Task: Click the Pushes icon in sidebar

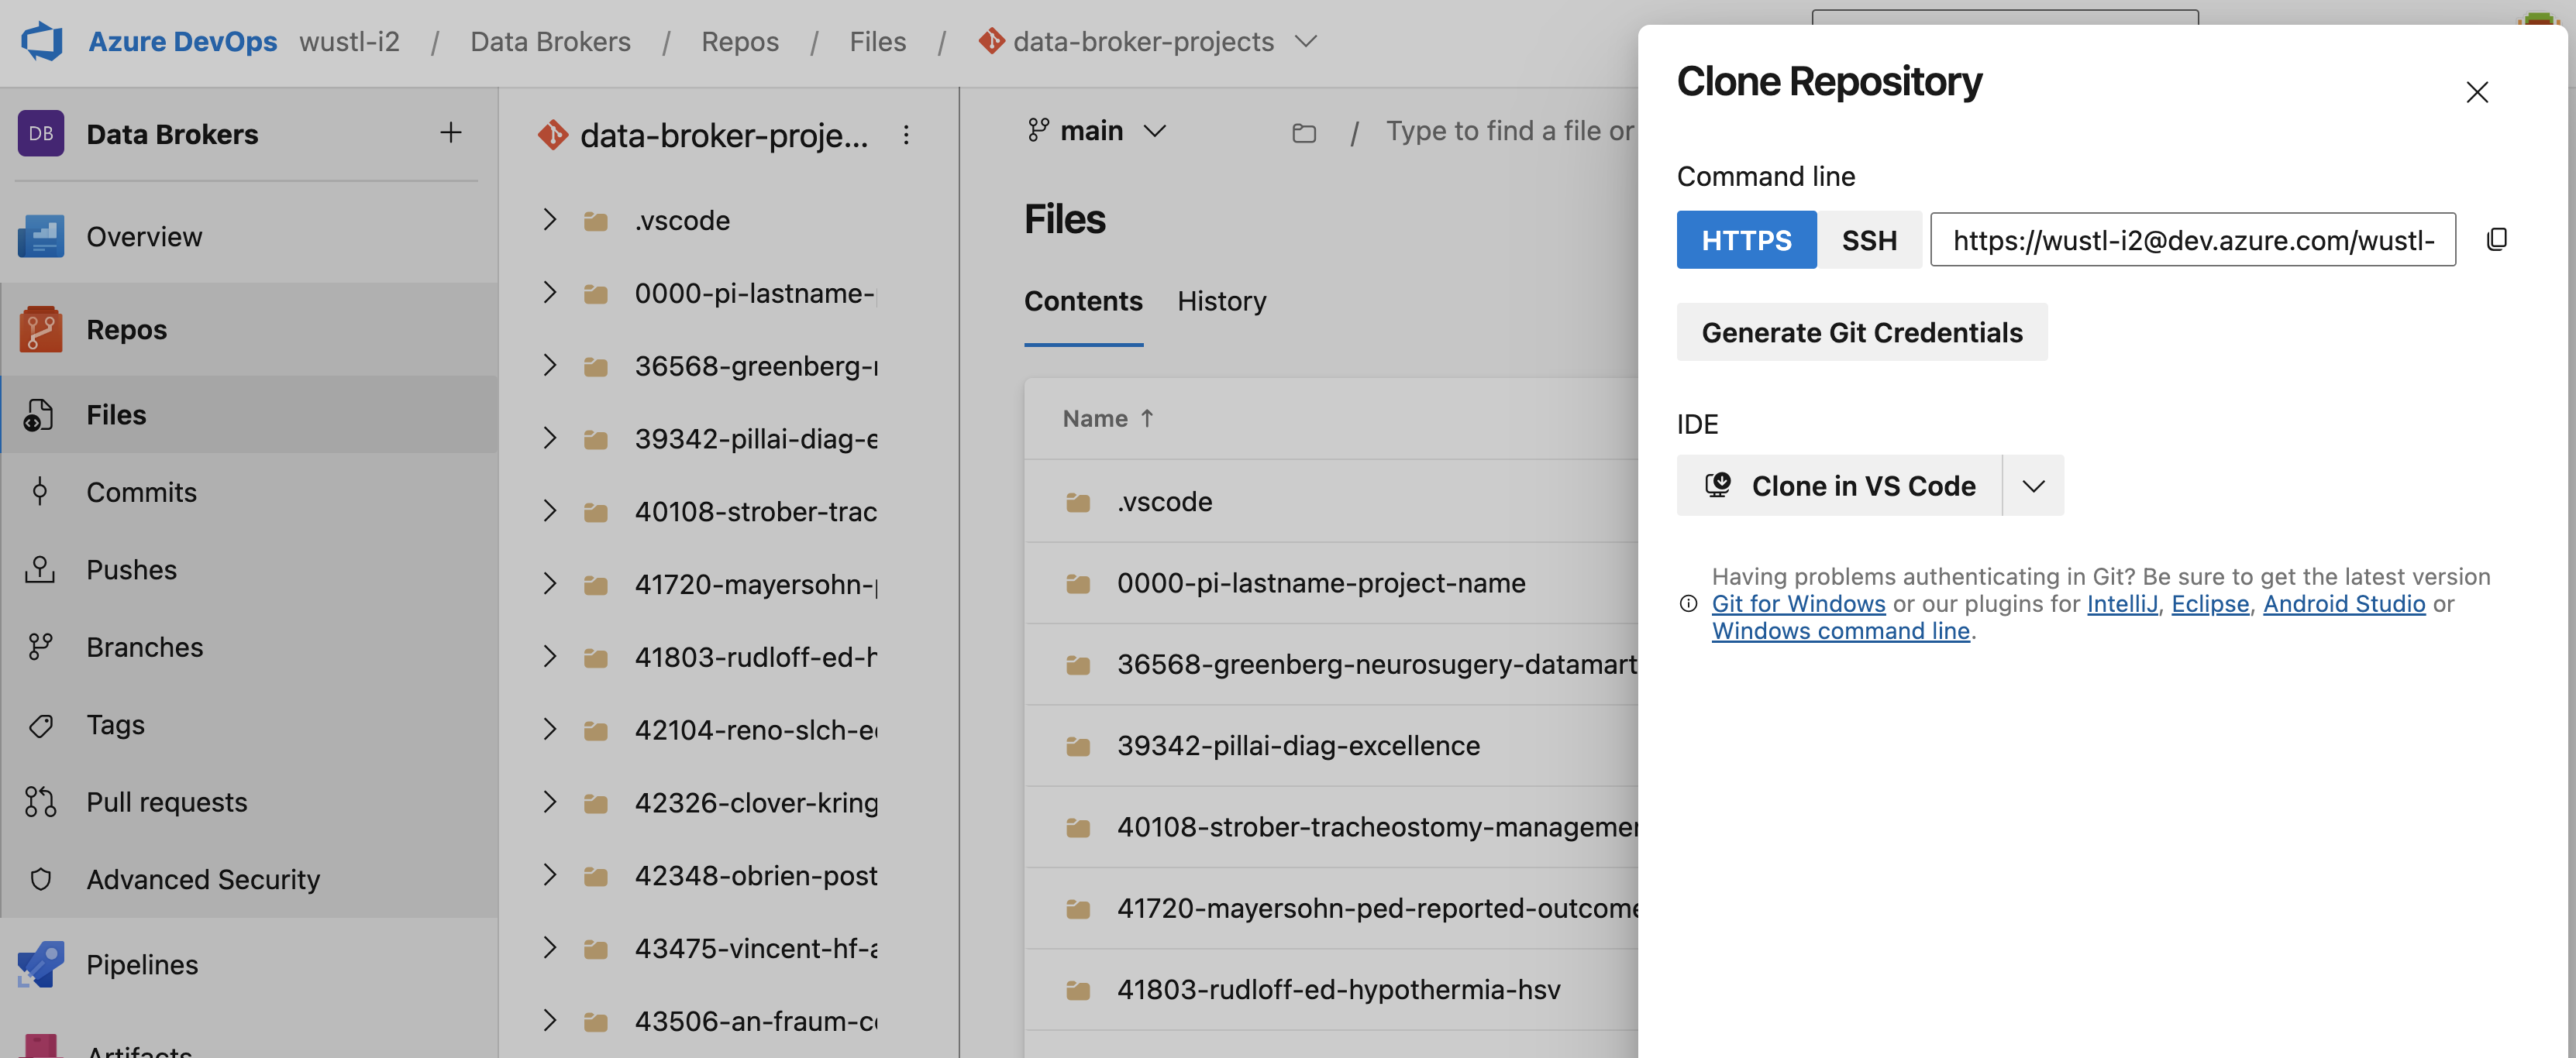Action: pyautogui.click(x=40, y=569)
